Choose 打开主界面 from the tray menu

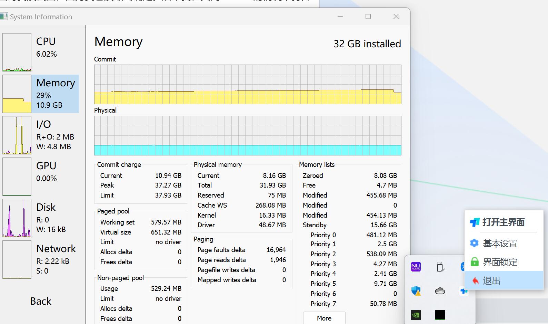(504, 222)
